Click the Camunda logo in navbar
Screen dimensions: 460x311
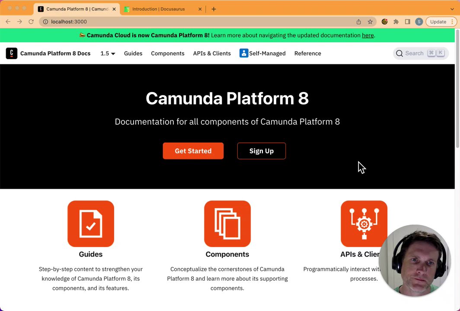pos(11,54)
